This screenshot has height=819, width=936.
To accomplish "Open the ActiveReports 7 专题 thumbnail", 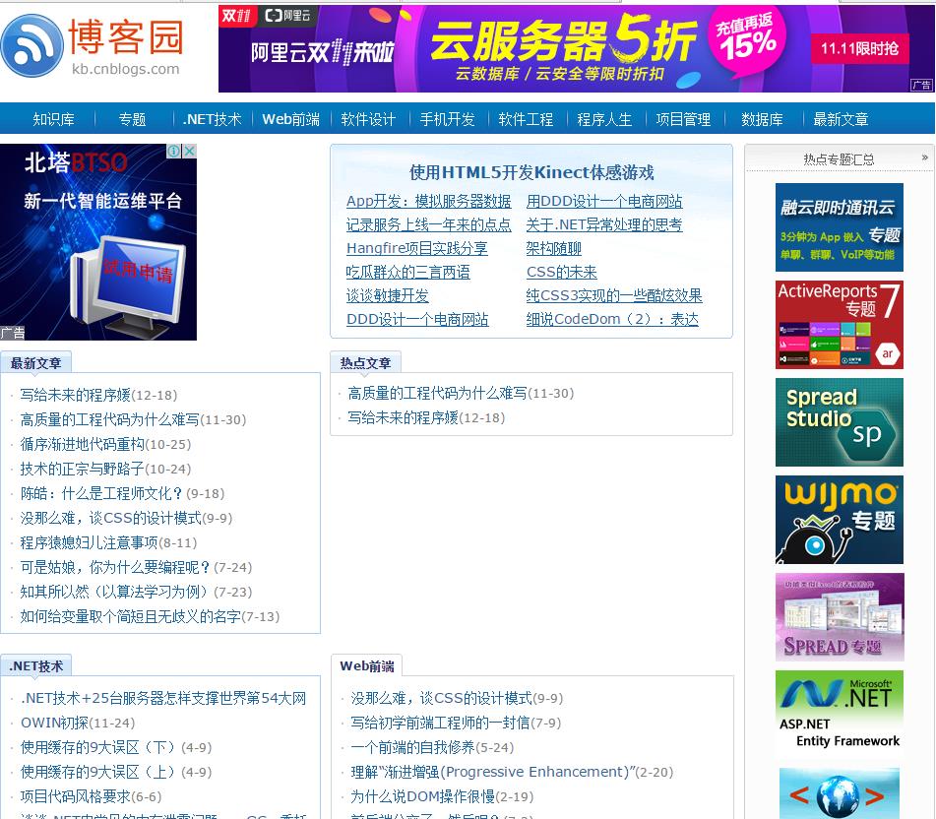I will pos(840,325).
